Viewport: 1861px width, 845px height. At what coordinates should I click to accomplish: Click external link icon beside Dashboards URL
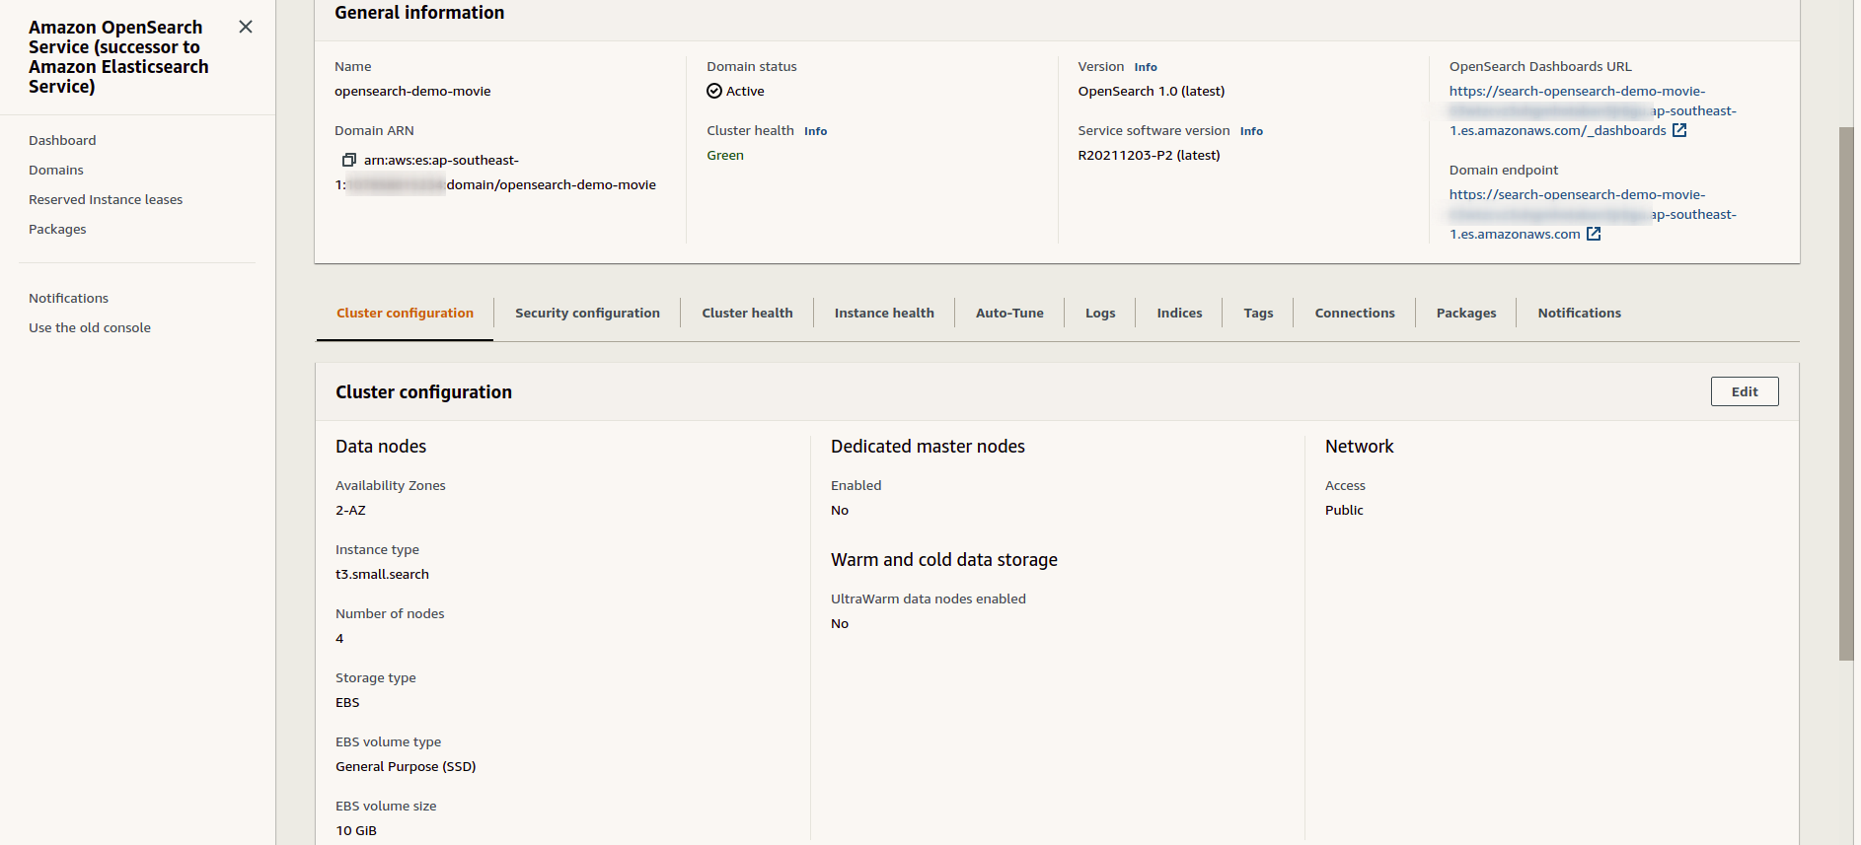pos(1679,130)
